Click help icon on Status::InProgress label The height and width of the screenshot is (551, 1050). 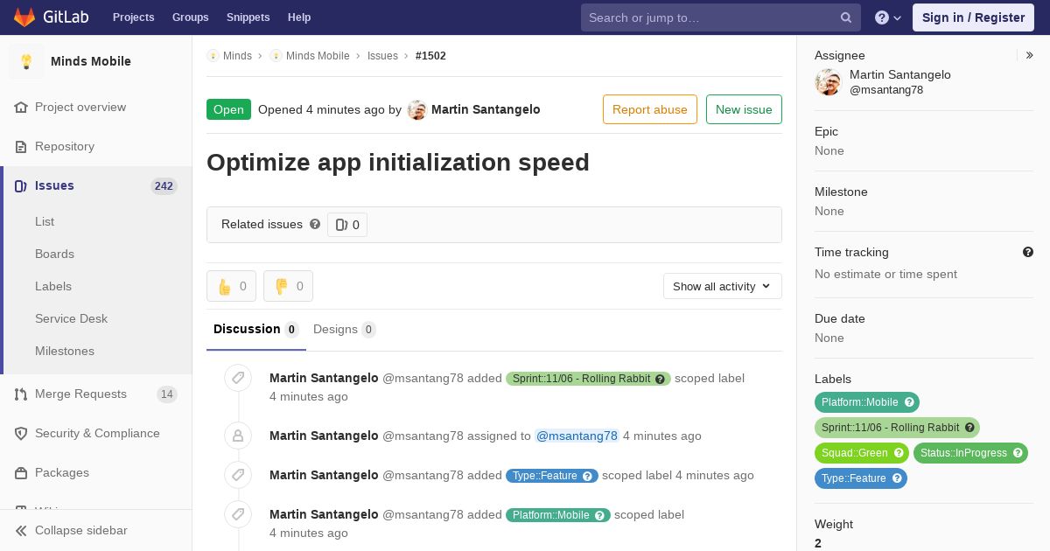1018,453
